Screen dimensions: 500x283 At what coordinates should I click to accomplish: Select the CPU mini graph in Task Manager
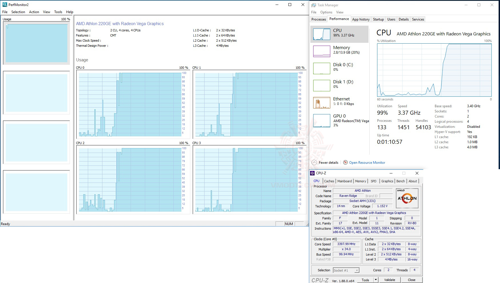pyautogui.click(x=322, y=34)
